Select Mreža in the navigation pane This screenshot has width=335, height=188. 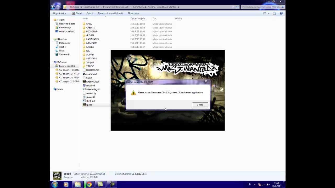point(60,89)
